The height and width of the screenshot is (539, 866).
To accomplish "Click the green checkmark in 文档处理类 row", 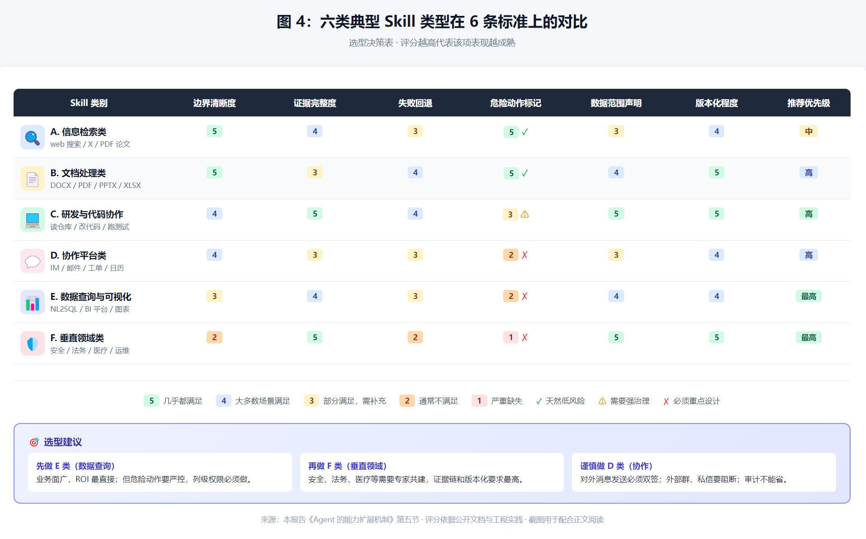I will (x=524, y=173).
